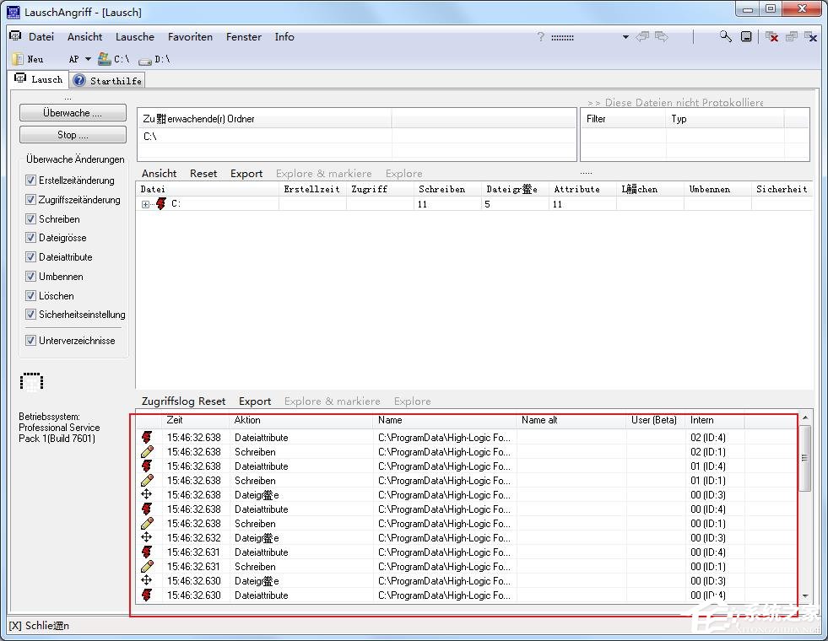Open the dropdown arrow next to the help field

point(625,37)
